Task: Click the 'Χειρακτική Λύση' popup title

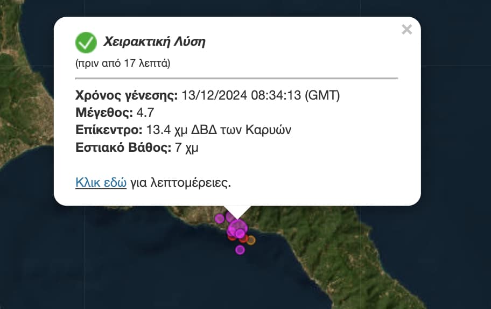Action: pos(155,42)
